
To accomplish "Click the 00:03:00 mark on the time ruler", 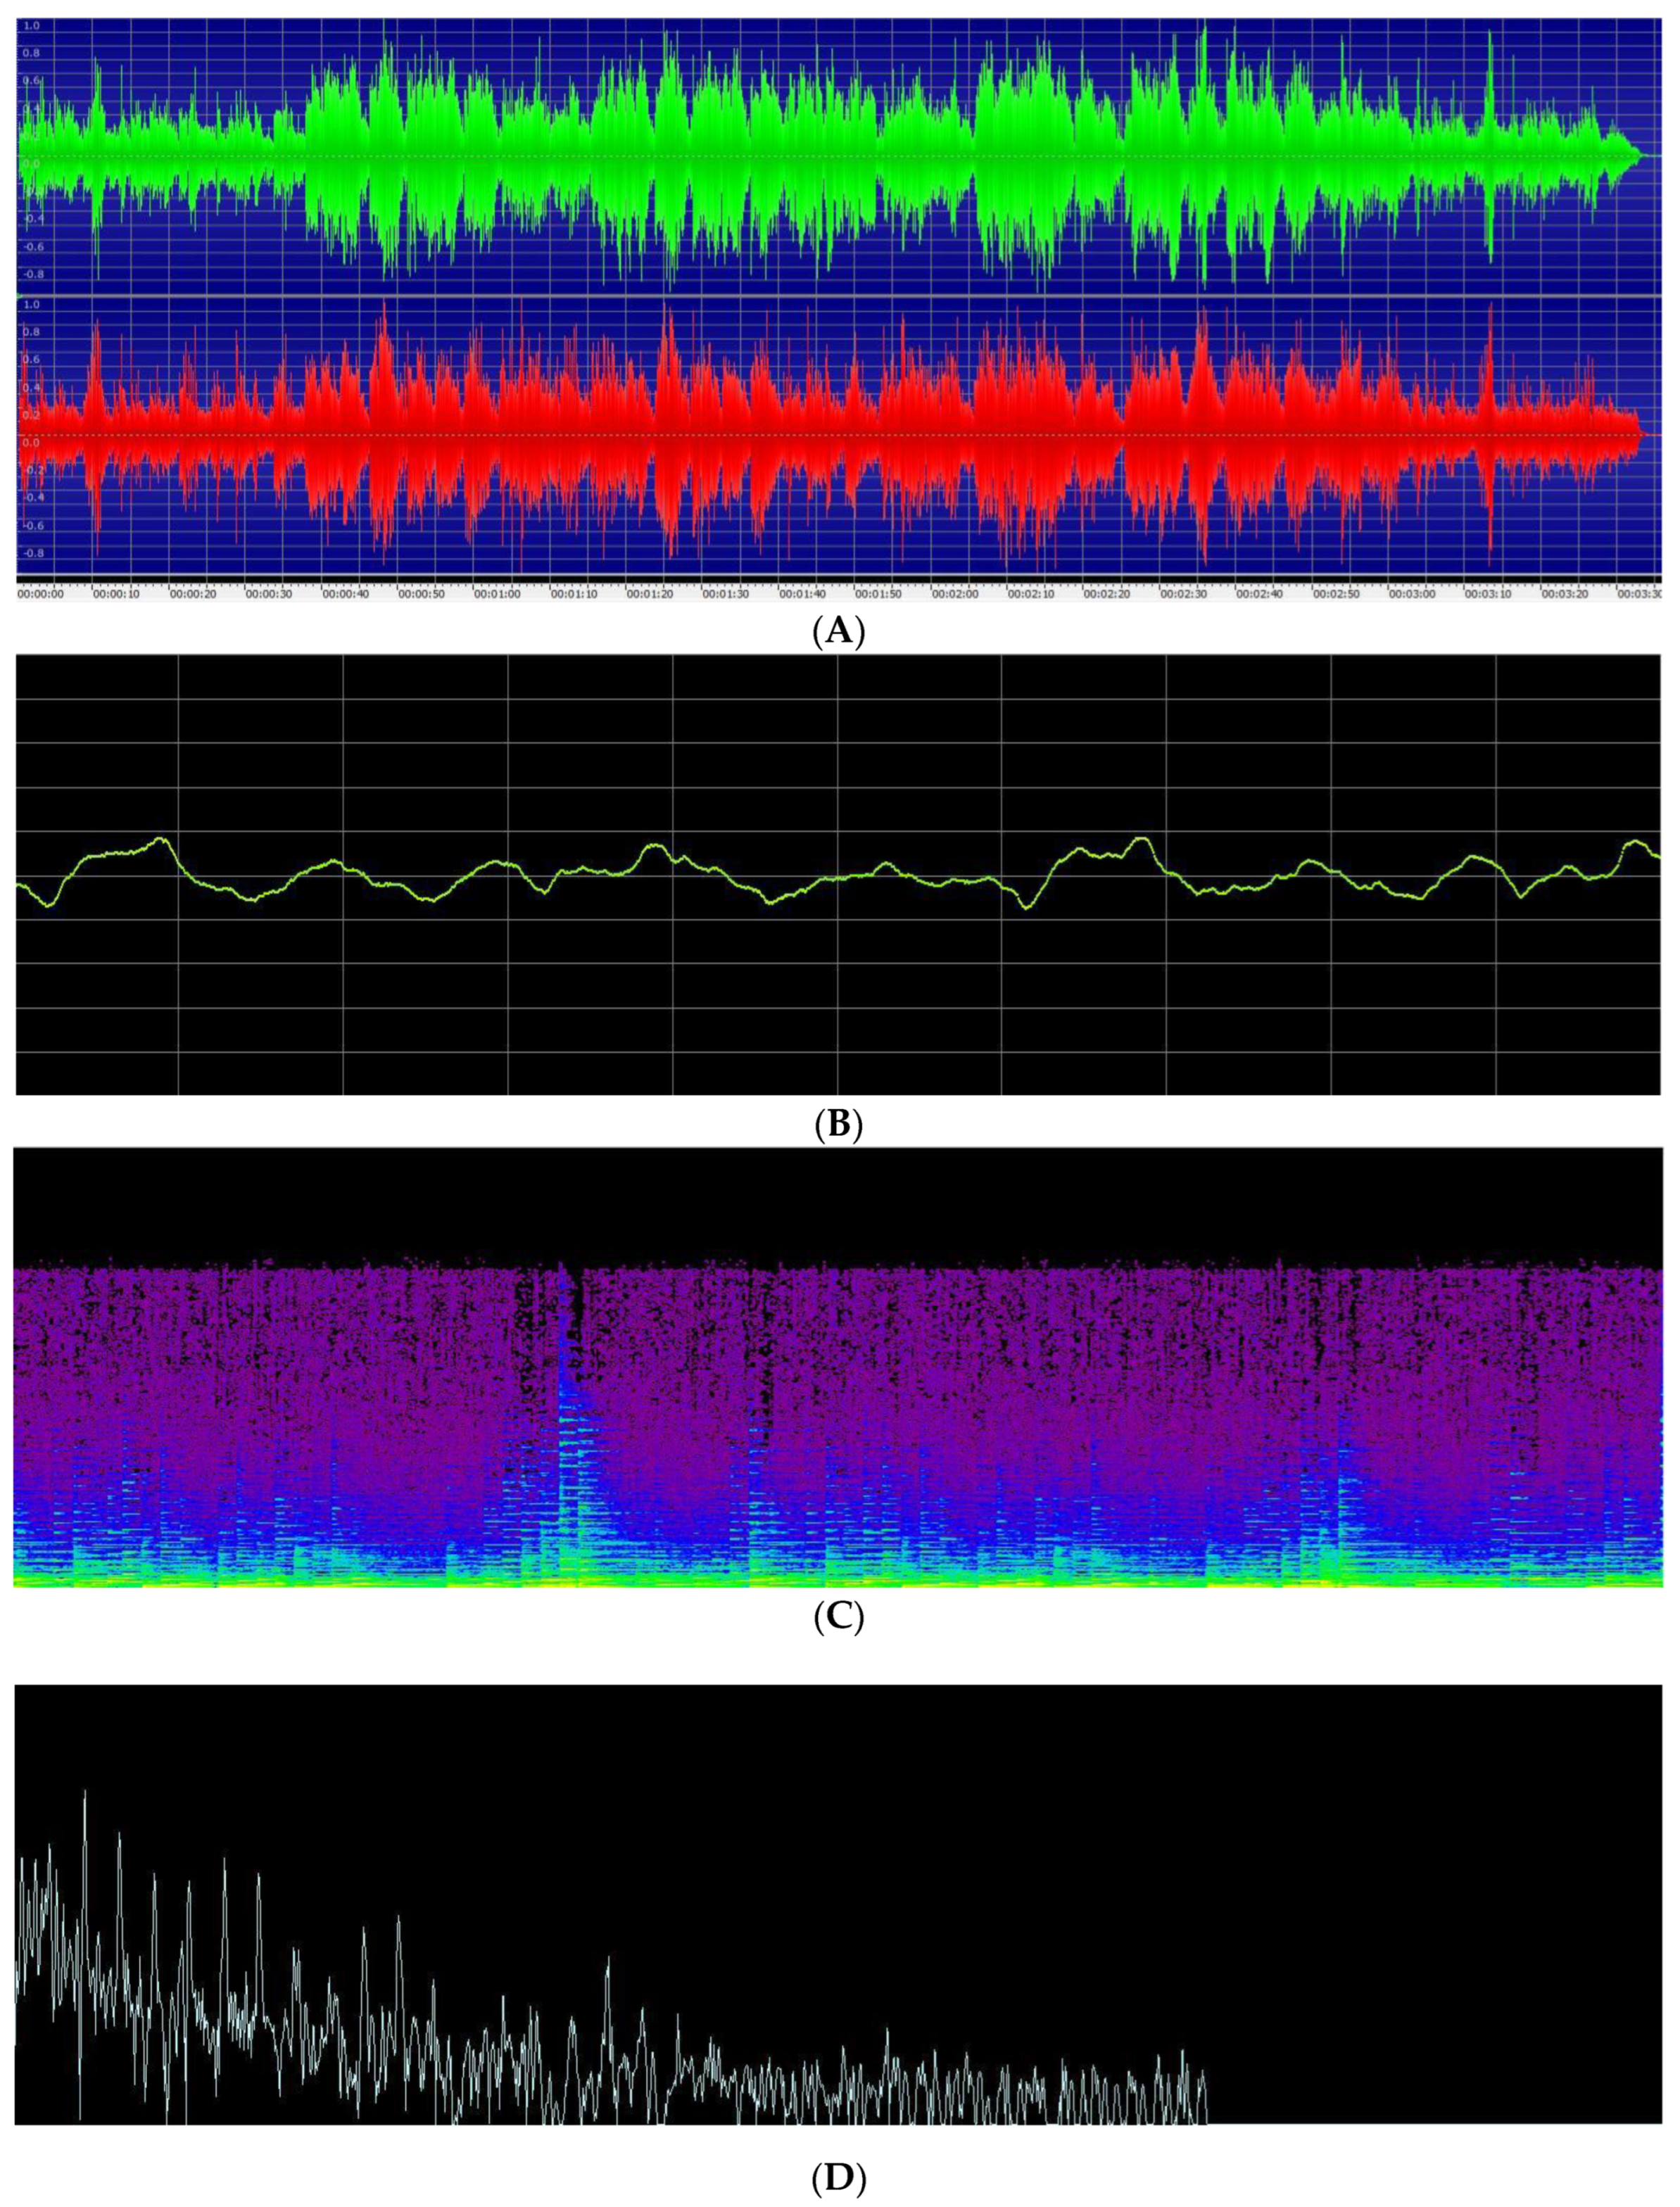I will point(1413,594).
